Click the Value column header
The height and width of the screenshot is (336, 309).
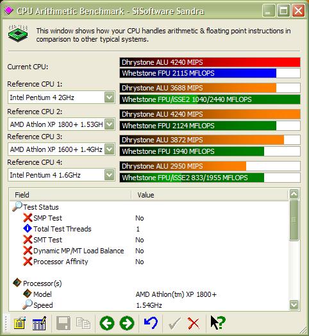209,195
